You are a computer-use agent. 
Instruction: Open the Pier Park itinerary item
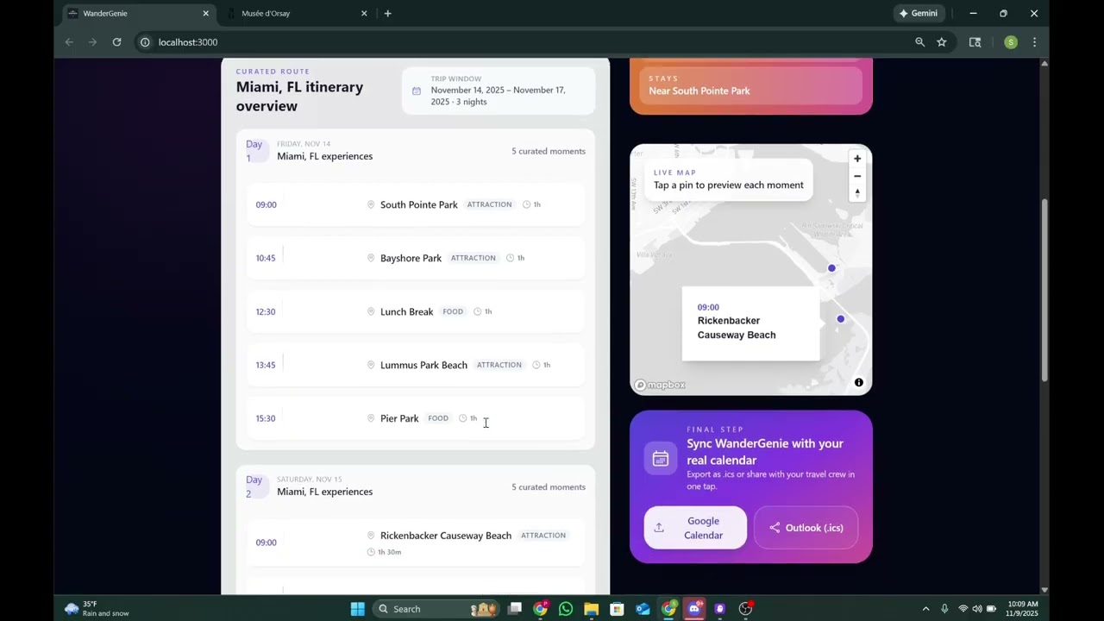[x=415, y=418]
